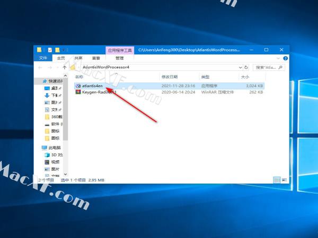Screen dimensions: 318x238
Task: Open pinned 图片 item under quick access
Action: [x=54, y=103]
